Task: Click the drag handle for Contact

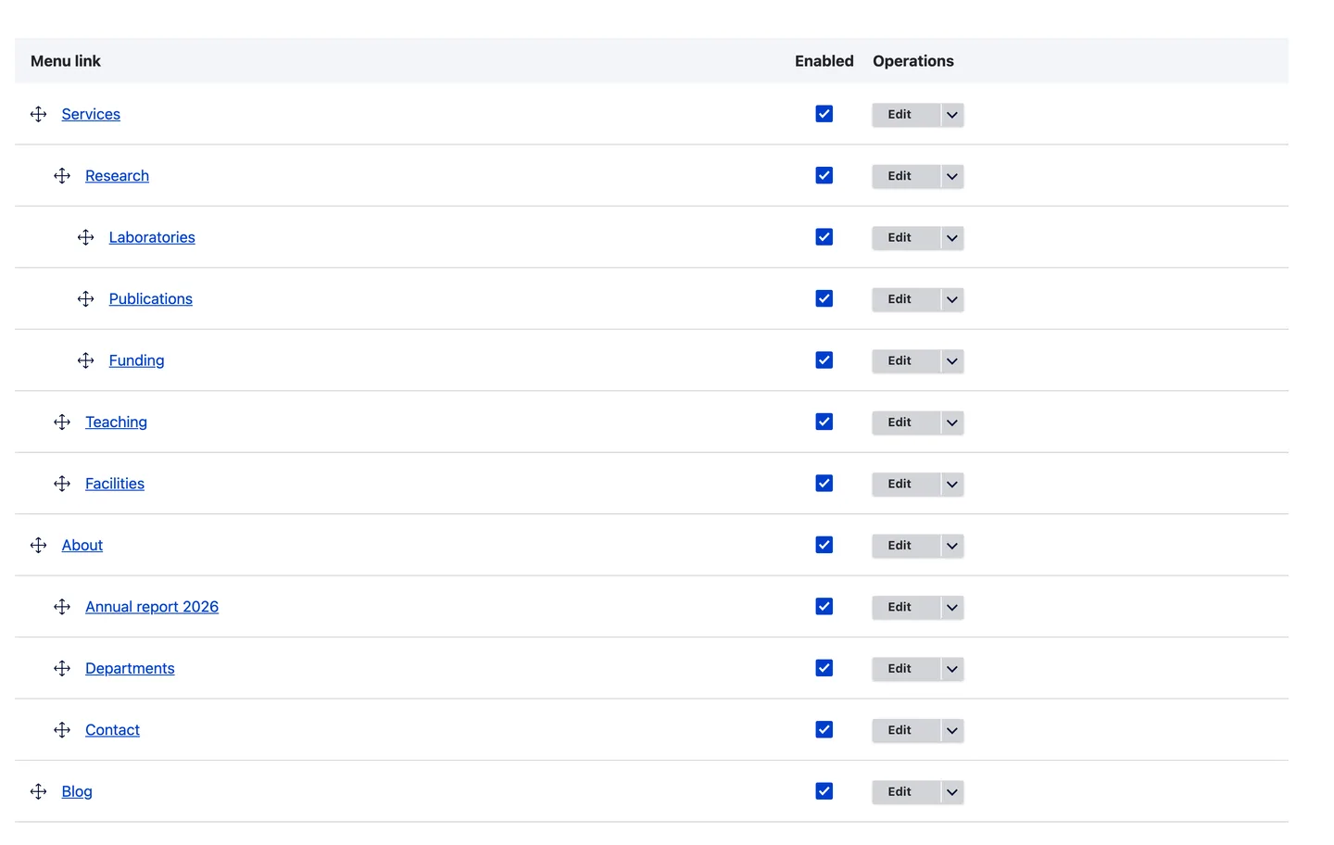Action: (62, 730)
